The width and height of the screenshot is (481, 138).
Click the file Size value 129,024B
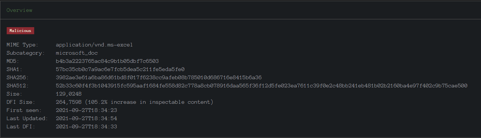(68, 94)
